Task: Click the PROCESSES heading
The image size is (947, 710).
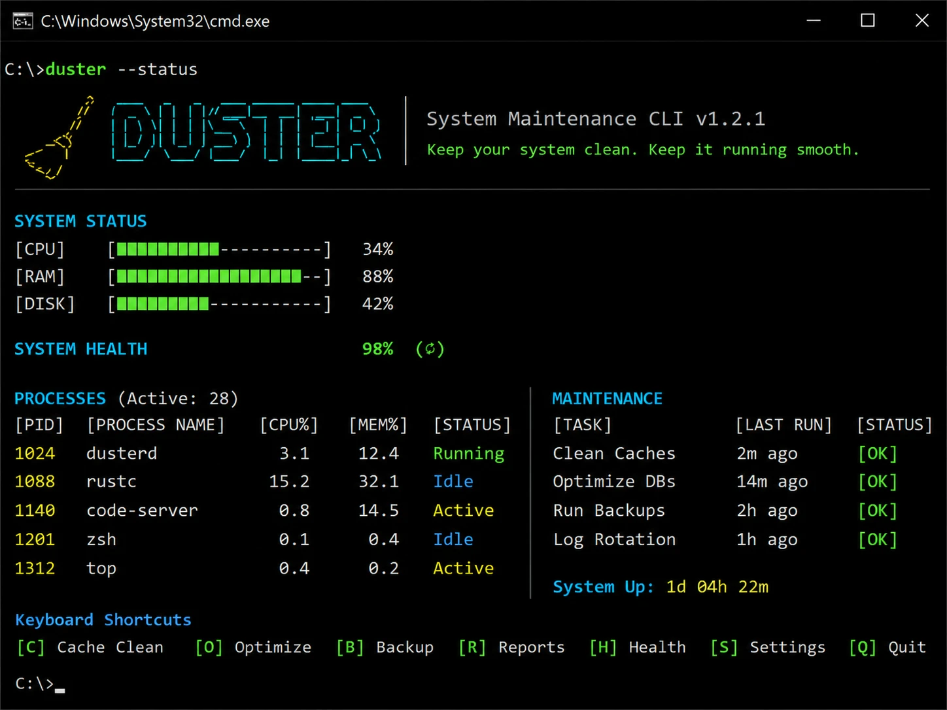Action: pyautogui.click(x=60, y=398)
